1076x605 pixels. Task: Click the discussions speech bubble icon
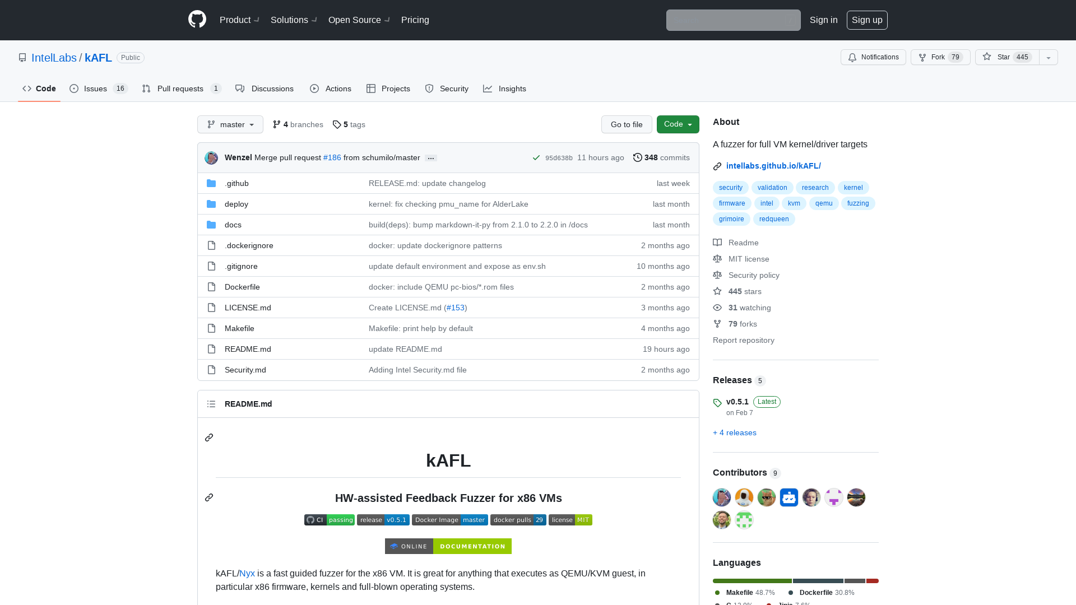[240, 89]
